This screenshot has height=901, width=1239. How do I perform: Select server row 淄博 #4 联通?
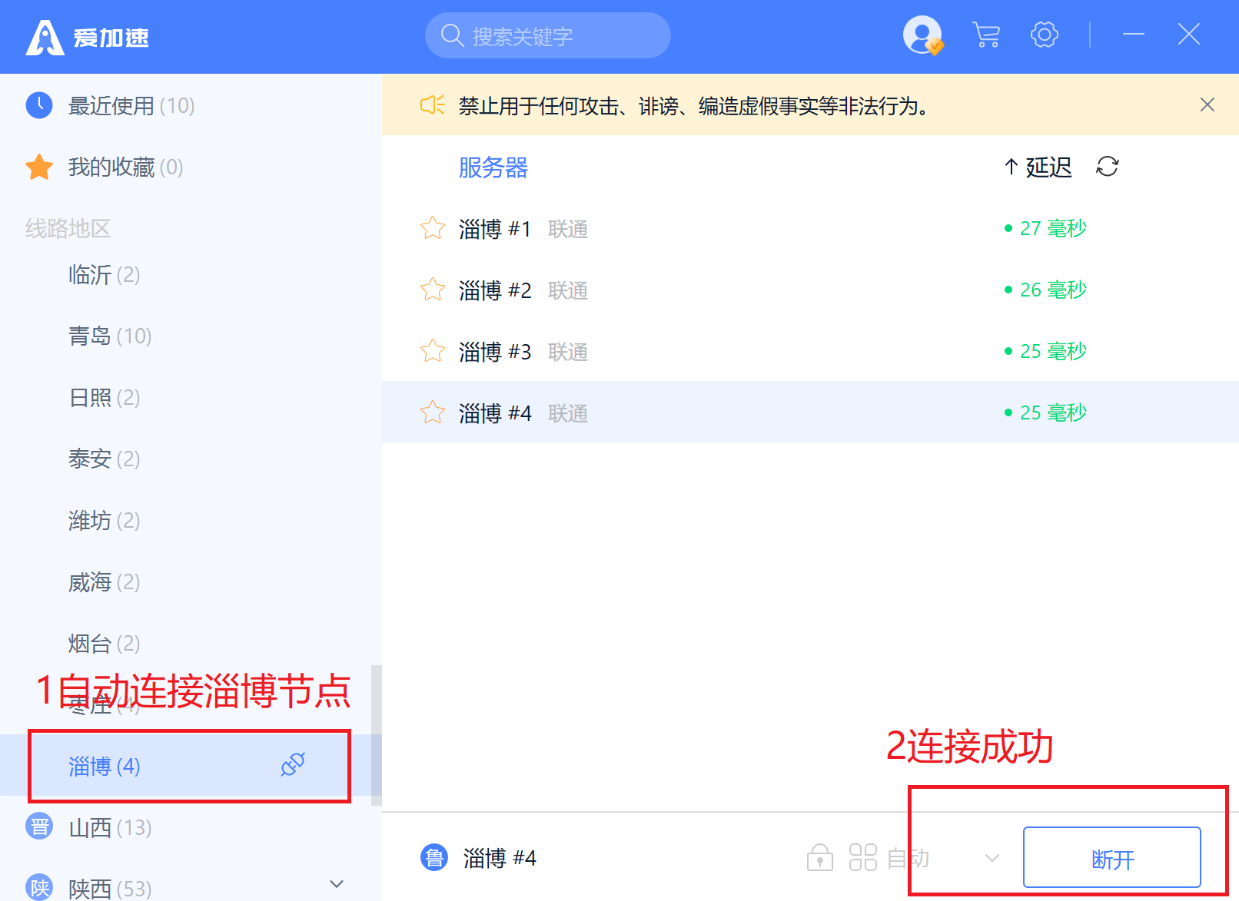pos(810,412)
